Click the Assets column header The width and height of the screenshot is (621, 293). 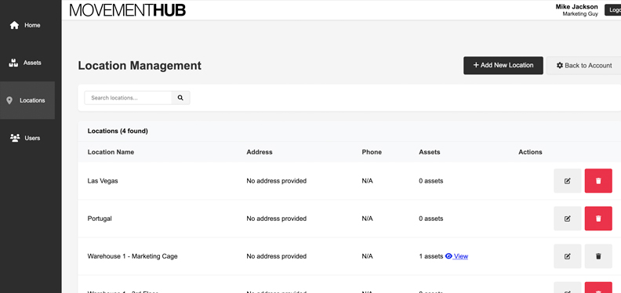[430, 152]
